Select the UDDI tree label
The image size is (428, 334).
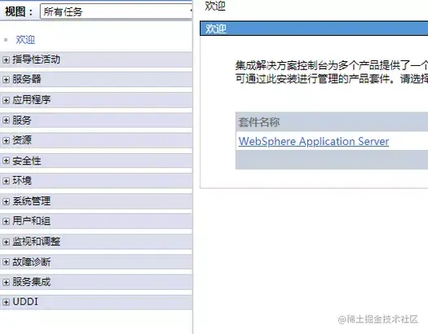click(x=25, y=302)
